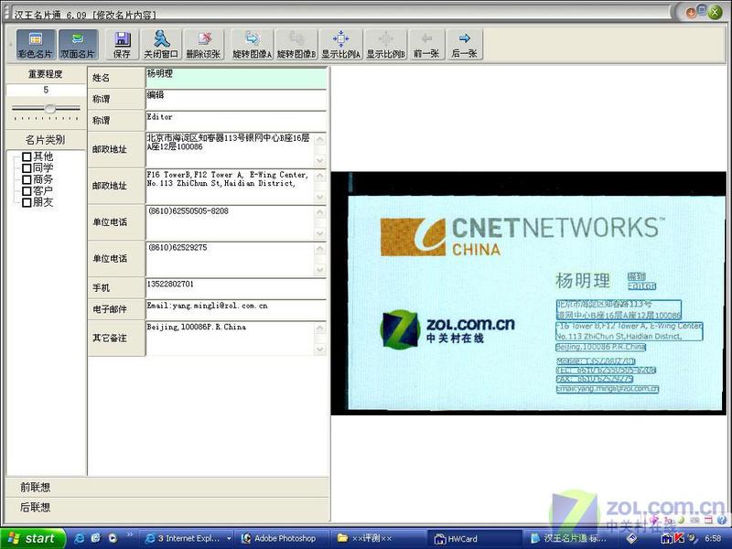Go to next card 后一张

coord(464,44)
